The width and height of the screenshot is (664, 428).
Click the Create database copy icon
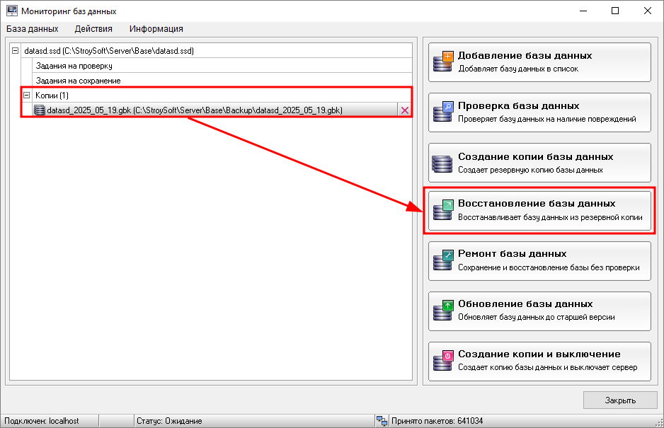(x=442, y=163)
